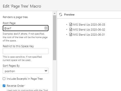Click the Include Excerpts in Page Tree label
This screenshot has width=121, height=91.
pos(25,79)
